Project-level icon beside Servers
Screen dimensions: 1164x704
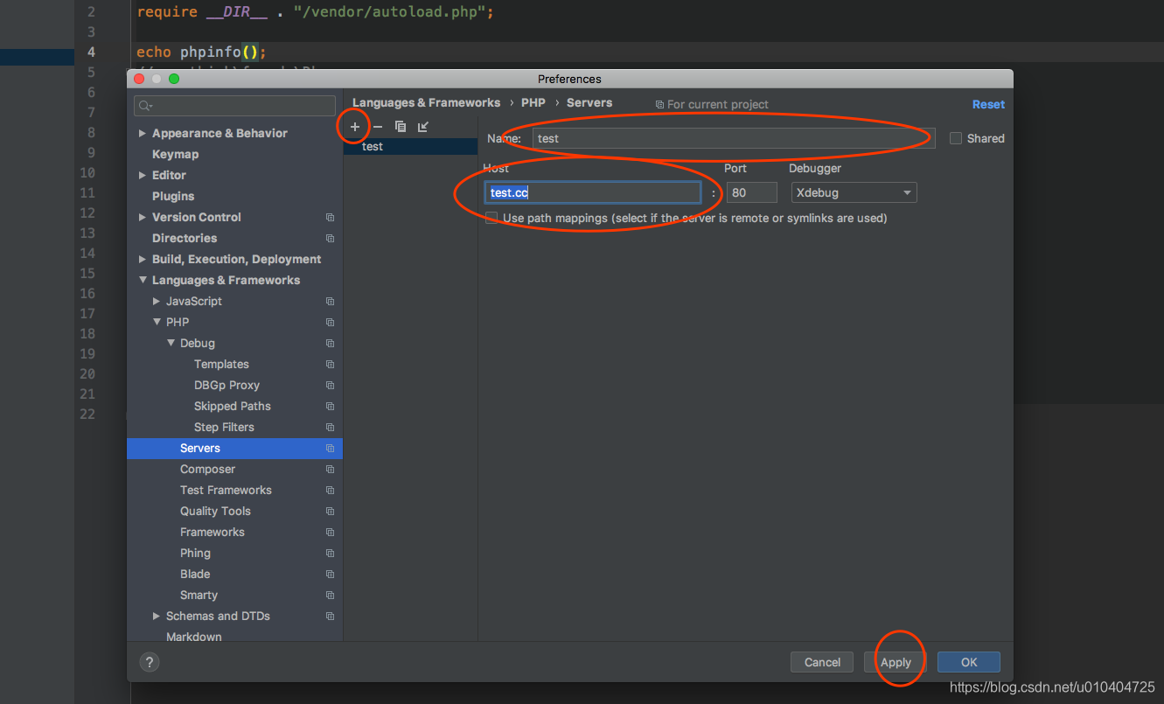point(330,448)
